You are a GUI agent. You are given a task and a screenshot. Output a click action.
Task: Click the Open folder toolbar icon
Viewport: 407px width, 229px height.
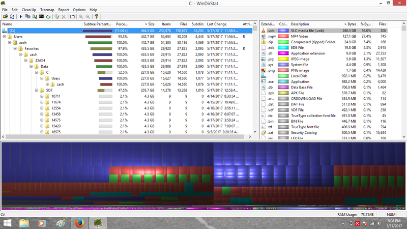[x=5, y=17]
